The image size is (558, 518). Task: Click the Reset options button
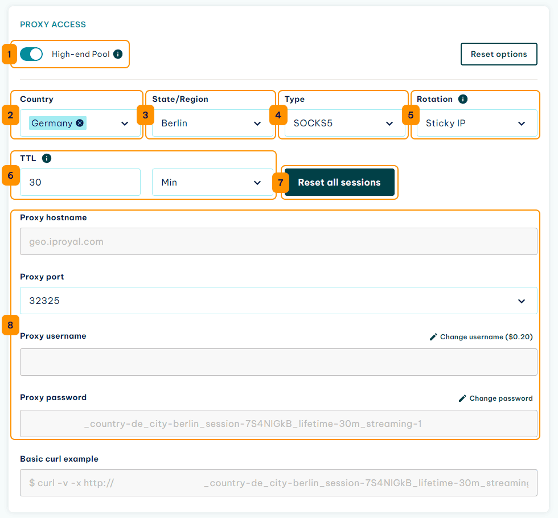[x=499, y=54]
